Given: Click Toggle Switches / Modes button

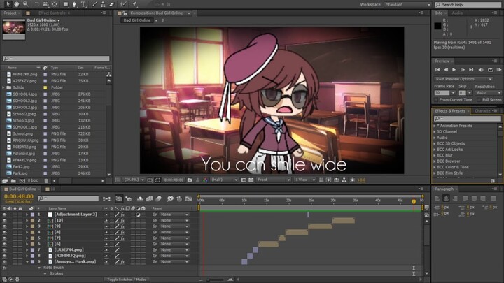Looking at the screenshot, I should click(x=127, y=280).
